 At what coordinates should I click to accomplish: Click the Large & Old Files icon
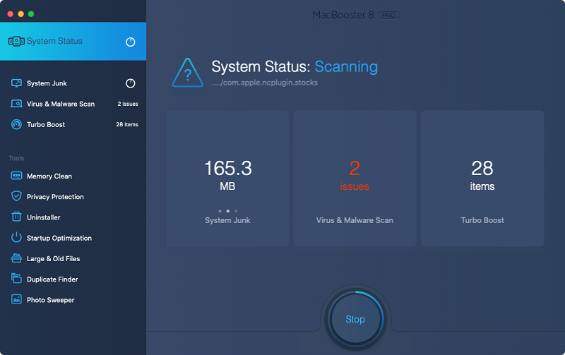click(16, 258)
